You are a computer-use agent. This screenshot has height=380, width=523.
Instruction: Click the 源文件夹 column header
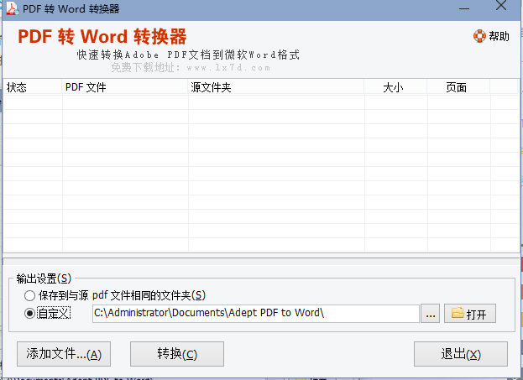[276, 87]
